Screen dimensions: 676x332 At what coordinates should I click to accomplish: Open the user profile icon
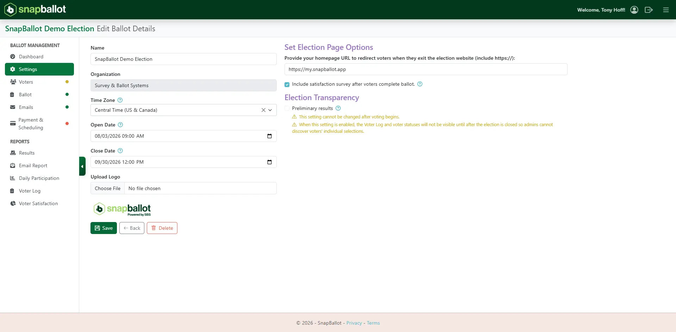click(634, 10)
